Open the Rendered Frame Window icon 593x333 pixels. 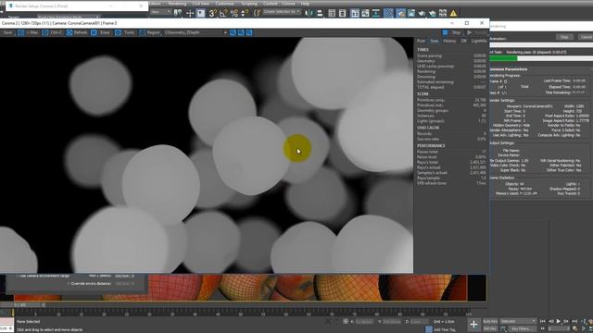tap(411, 13)
